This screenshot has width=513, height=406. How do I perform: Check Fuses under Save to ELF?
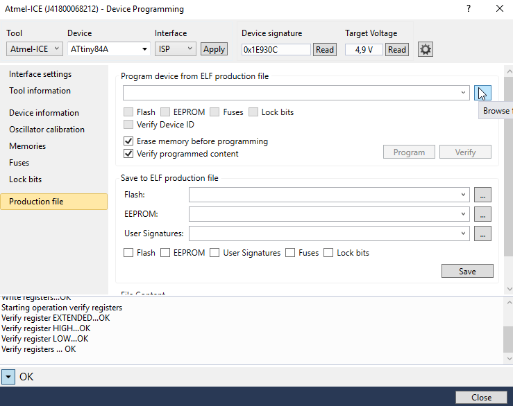[x=290, y=253]
